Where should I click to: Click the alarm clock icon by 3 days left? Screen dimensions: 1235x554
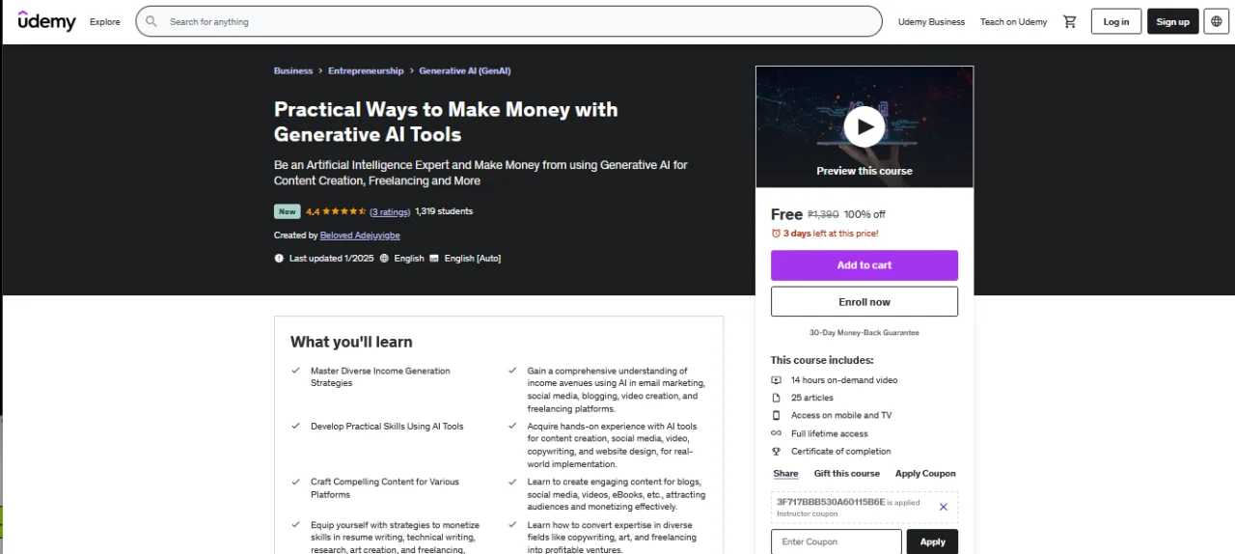click(776, 234)
